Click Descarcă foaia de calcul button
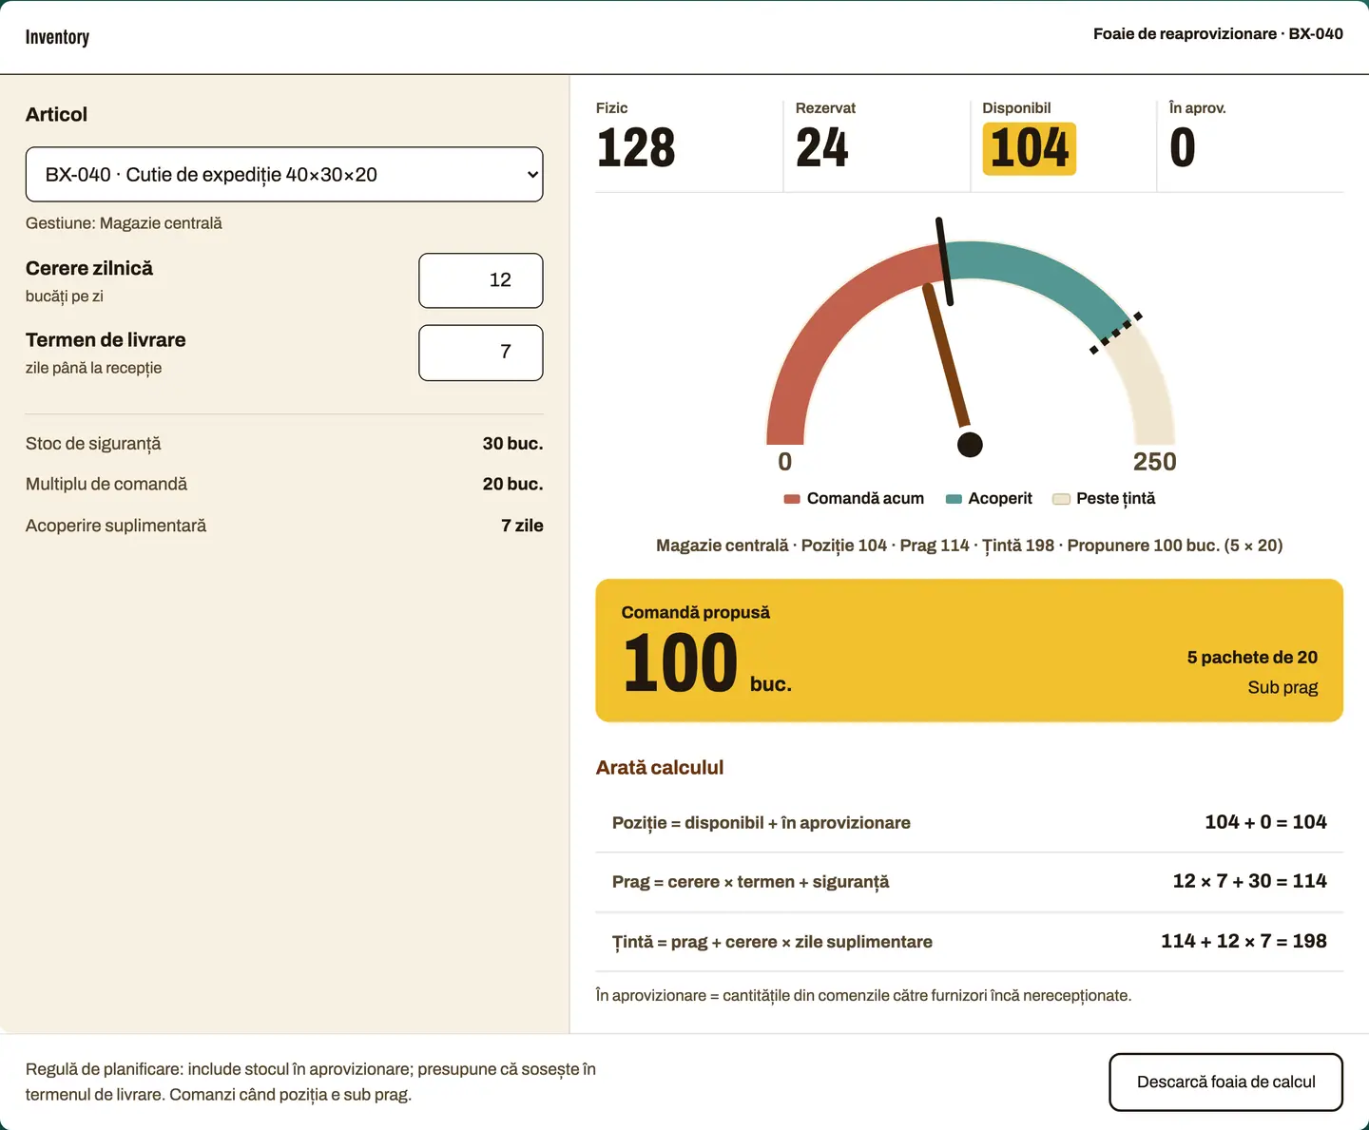The width and height of the screenshot is (1369, 1130). (1225, 1082)
